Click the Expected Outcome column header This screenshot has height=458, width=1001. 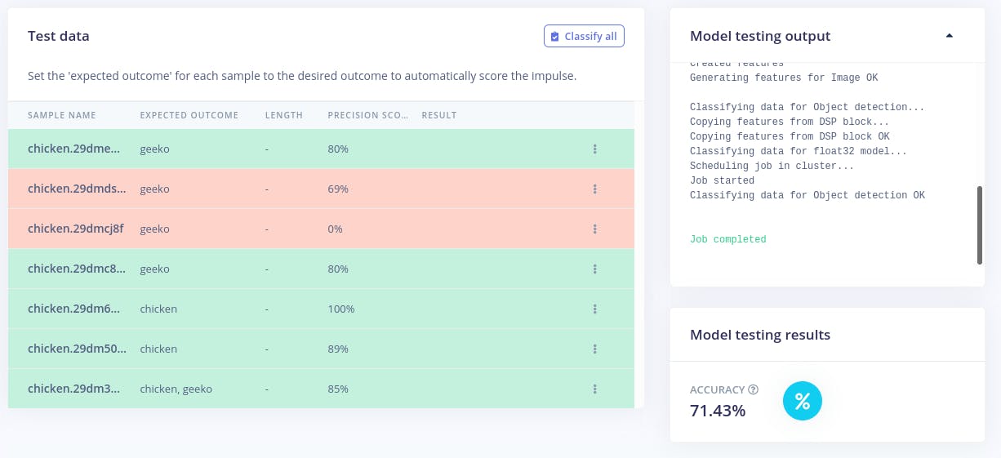pyautogui.click(x=189, y=115)
